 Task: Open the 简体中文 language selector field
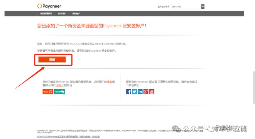tap(188, 7)
